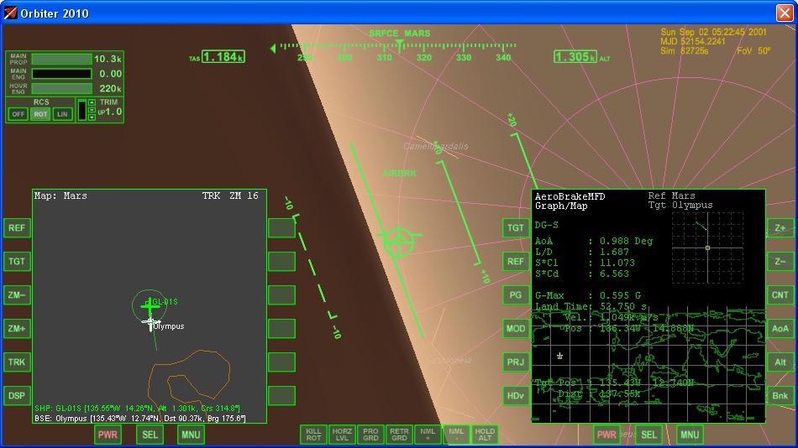Viewport: 798px width, 448px height.
Task: Activate KILL ROT autopilot
Action: [313, 434]
